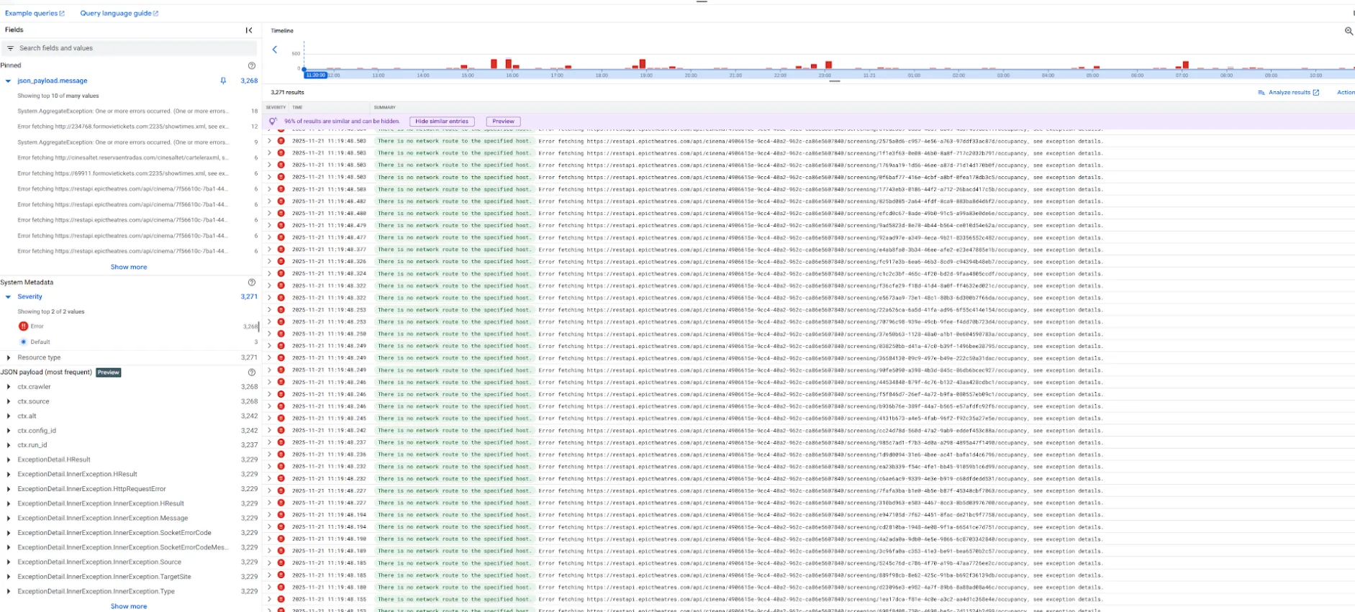Click the error icon of the 11:19:48.155 entry
Screen dimensions: 1355x612
(281, 599)
